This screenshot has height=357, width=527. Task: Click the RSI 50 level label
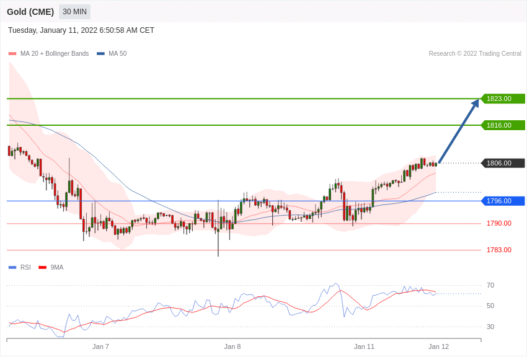pyautogui.click(x=490, y=306)
